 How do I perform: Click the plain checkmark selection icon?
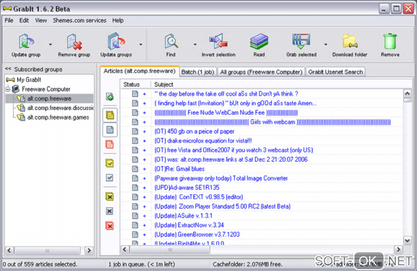click(x=110, y=178)
